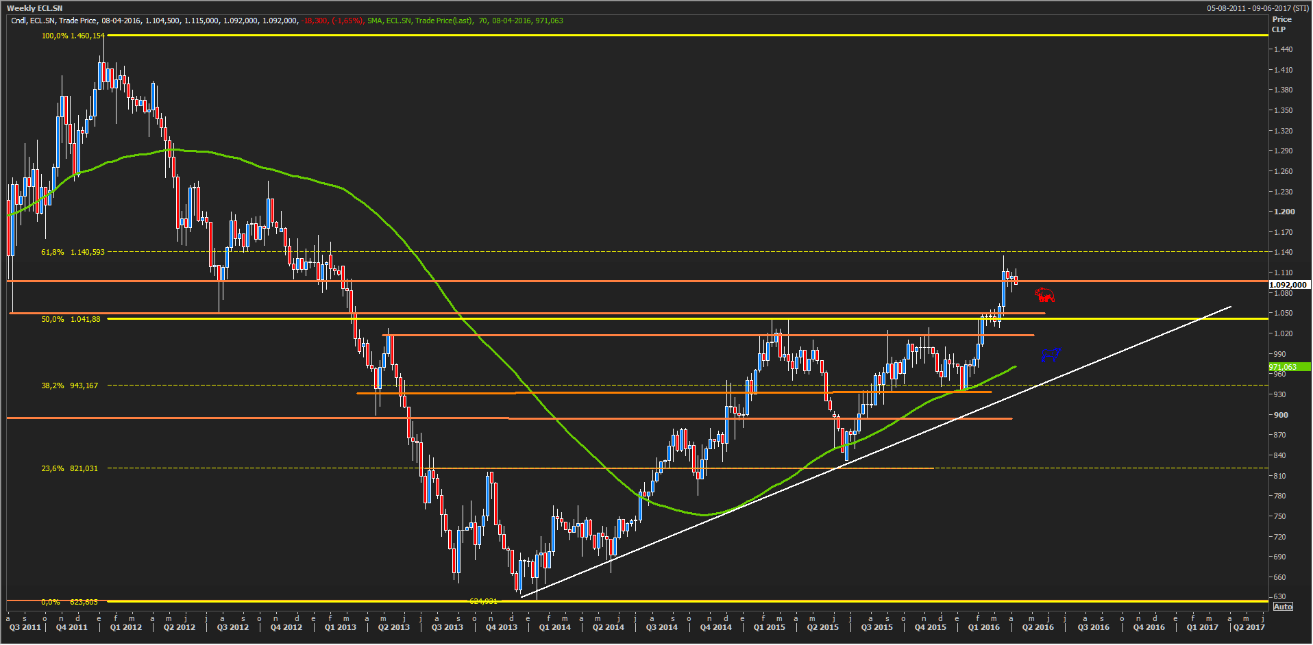Select the 38,2% 943,167 Fibonacci label
Image resolution: width=1313 pixels, height=645 pixels.
tap(70, 385)
